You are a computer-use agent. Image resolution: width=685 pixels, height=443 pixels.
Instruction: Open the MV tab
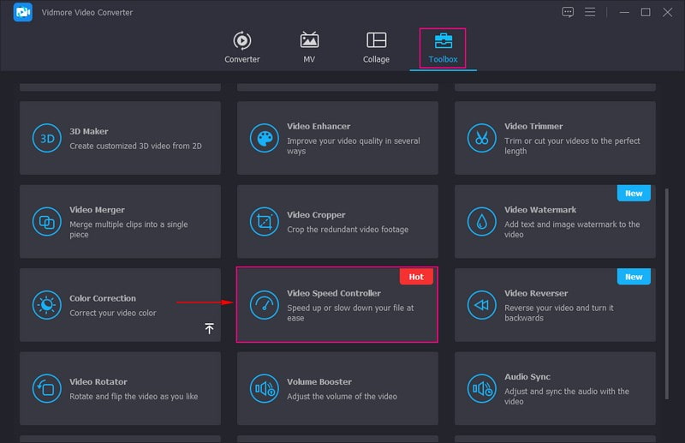pyautogui.click(x=309, y=48)
